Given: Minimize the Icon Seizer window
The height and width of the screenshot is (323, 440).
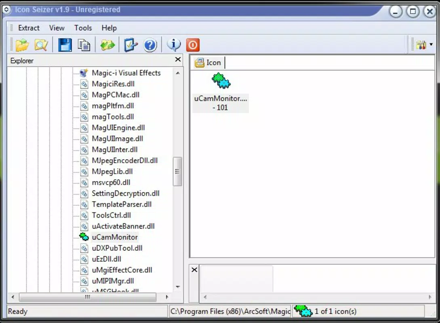Looking at the screenshot, I should pyautogui.click(x=396, y=12).
